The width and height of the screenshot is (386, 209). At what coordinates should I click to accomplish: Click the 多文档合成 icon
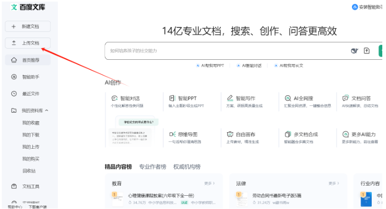click(x=288, y=134)
